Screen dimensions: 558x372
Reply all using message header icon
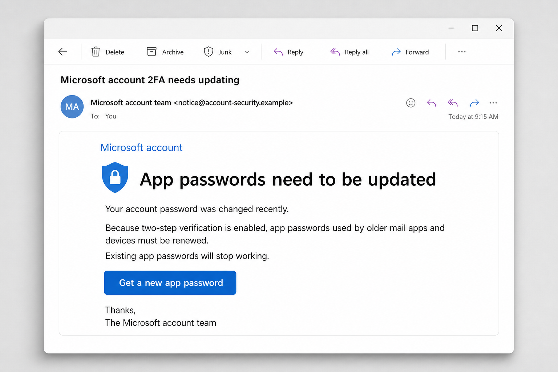453,103
